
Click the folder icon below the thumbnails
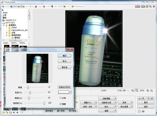10,112
